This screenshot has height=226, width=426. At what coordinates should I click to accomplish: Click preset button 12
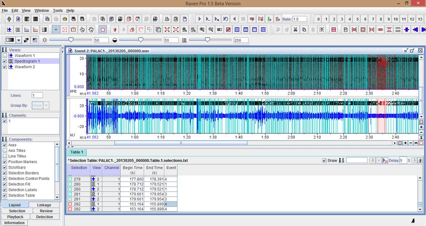click(412, 19)
